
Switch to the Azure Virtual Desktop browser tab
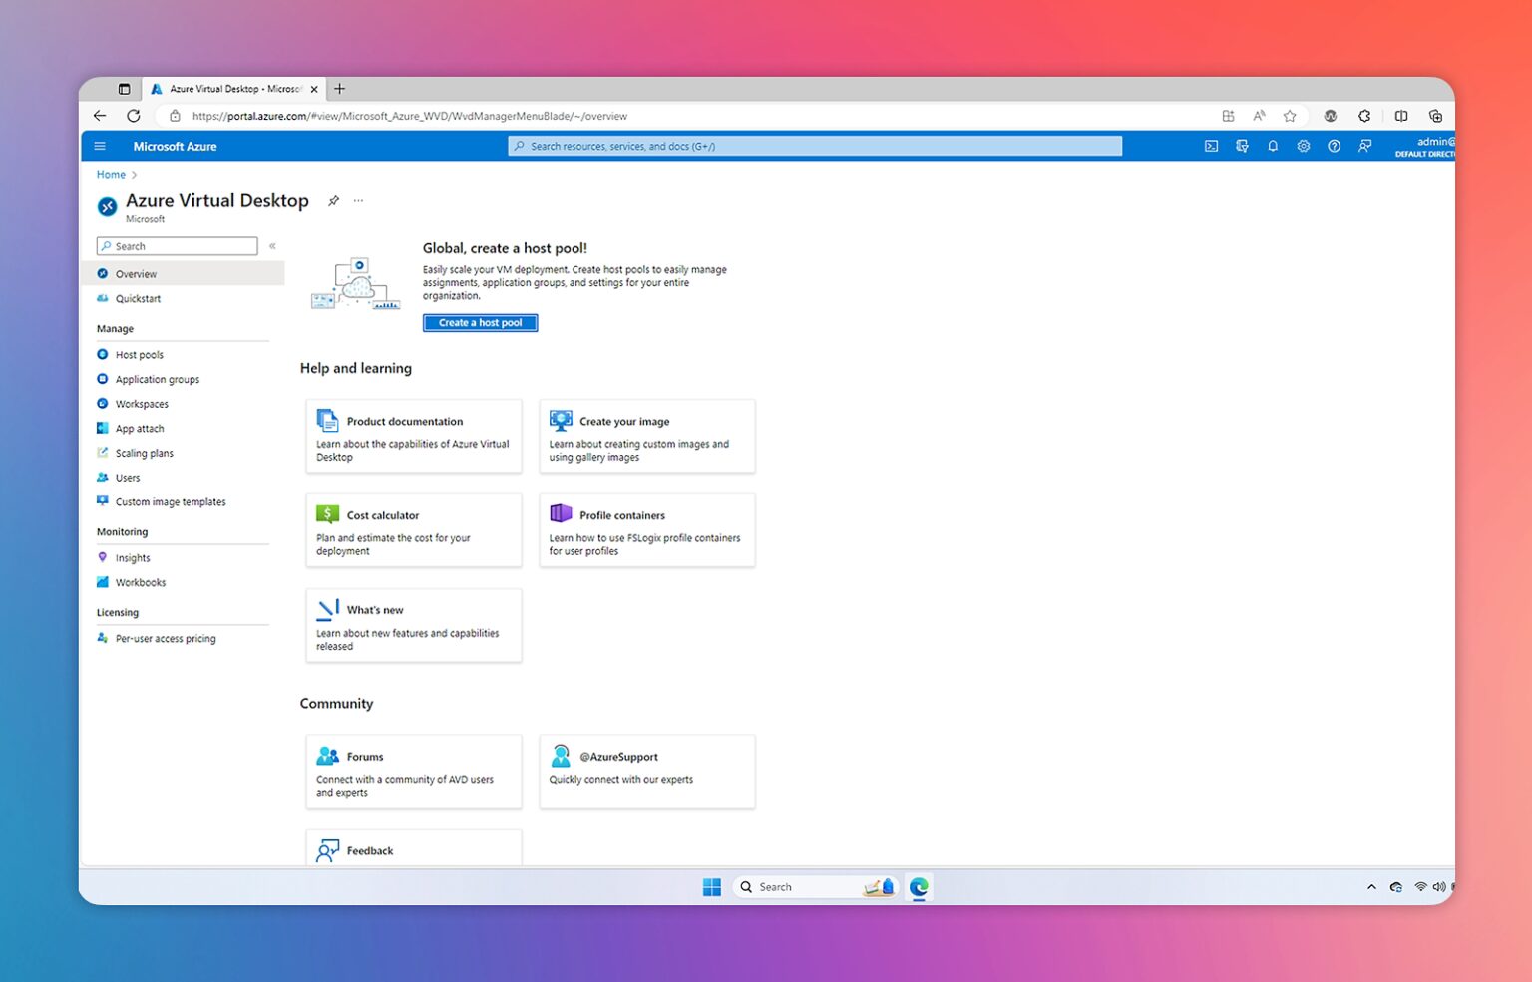coord(229,88)
